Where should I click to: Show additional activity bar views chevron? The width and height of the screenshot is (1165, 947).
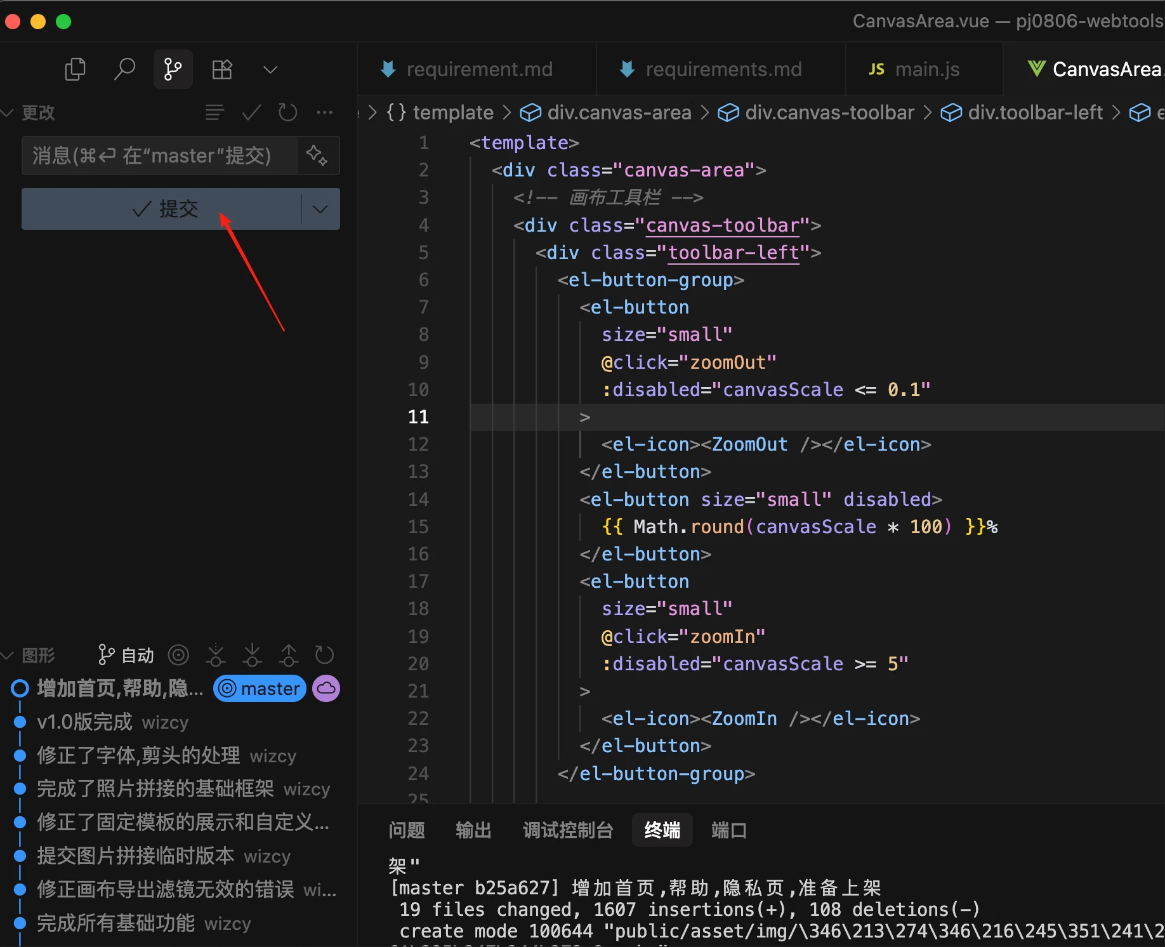point(270,70)
